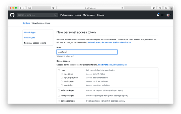This screenshot has width=181, height=114.
Task: Open the notifications bell
Action: (x=158, y=15)
